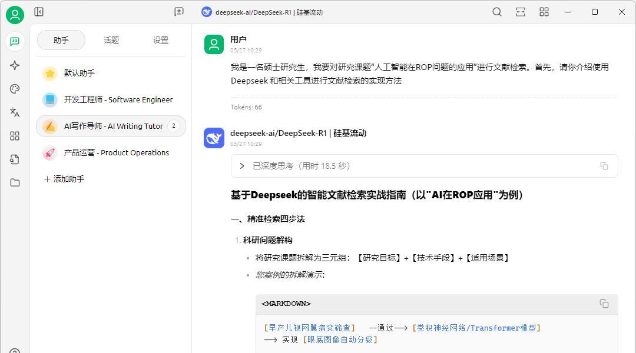Image resolution: width=636 pixels, height=353 pixels.
Task: Click the 早产儿视网膜病变筛查 code text
Action: coord(310,328)
